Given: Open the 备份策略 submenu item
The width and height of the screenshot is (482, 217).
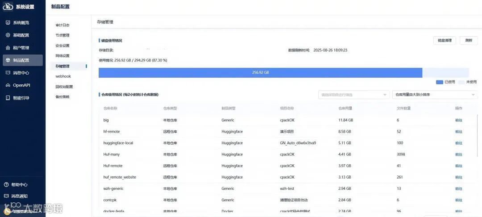Looking at the screenshot, I should tap(62, 97).
